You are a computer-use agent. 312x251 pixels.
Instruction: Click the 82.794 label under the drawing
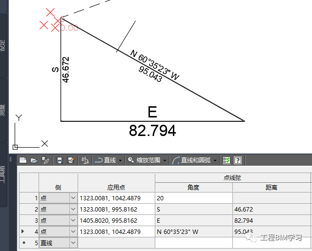click(152, 131)
